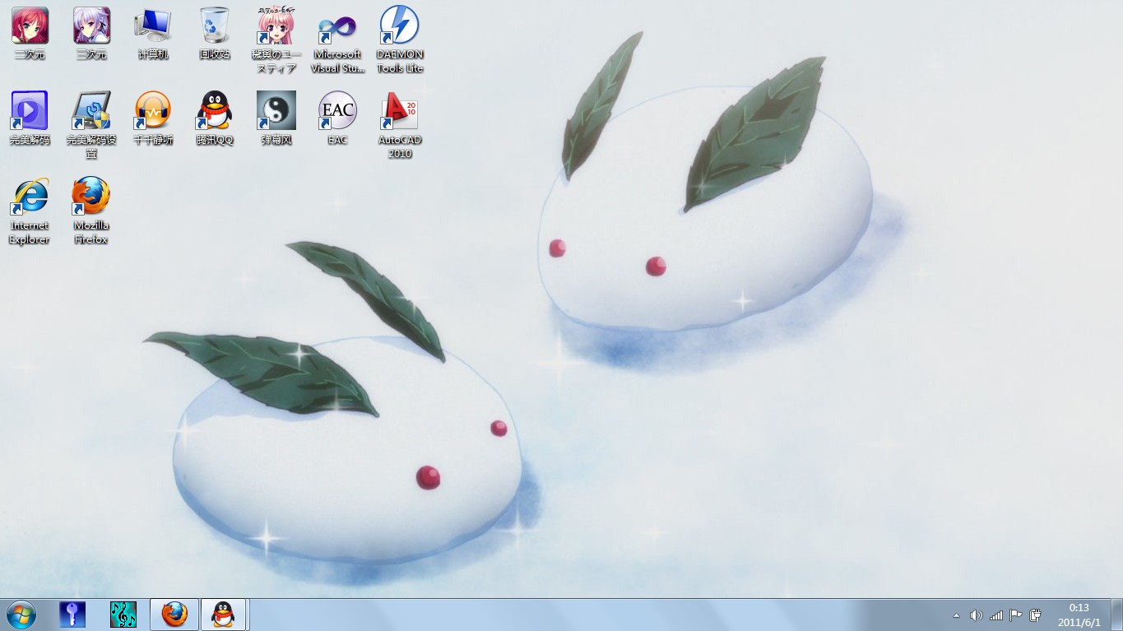The height and width of the screenshot is (631, 1123).
Task: Select the red-haired girl 二次元 desktop icon
Action: [x=30, y=33]
